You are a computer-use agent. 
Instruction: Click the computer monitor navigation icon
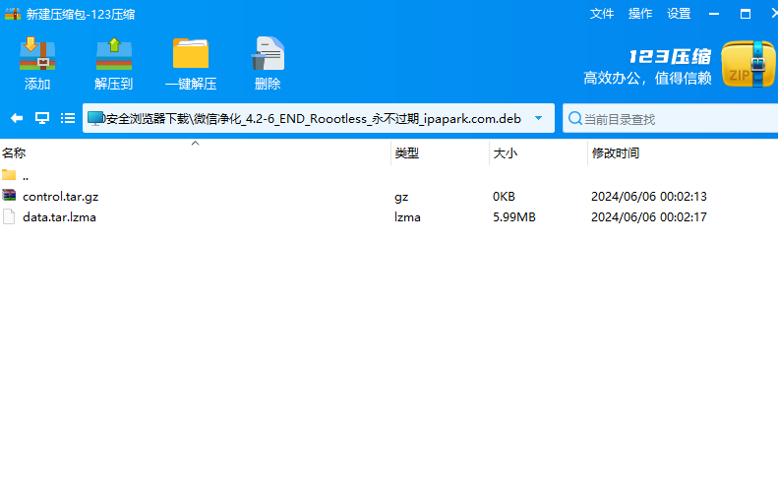click(x=42, y=118)
